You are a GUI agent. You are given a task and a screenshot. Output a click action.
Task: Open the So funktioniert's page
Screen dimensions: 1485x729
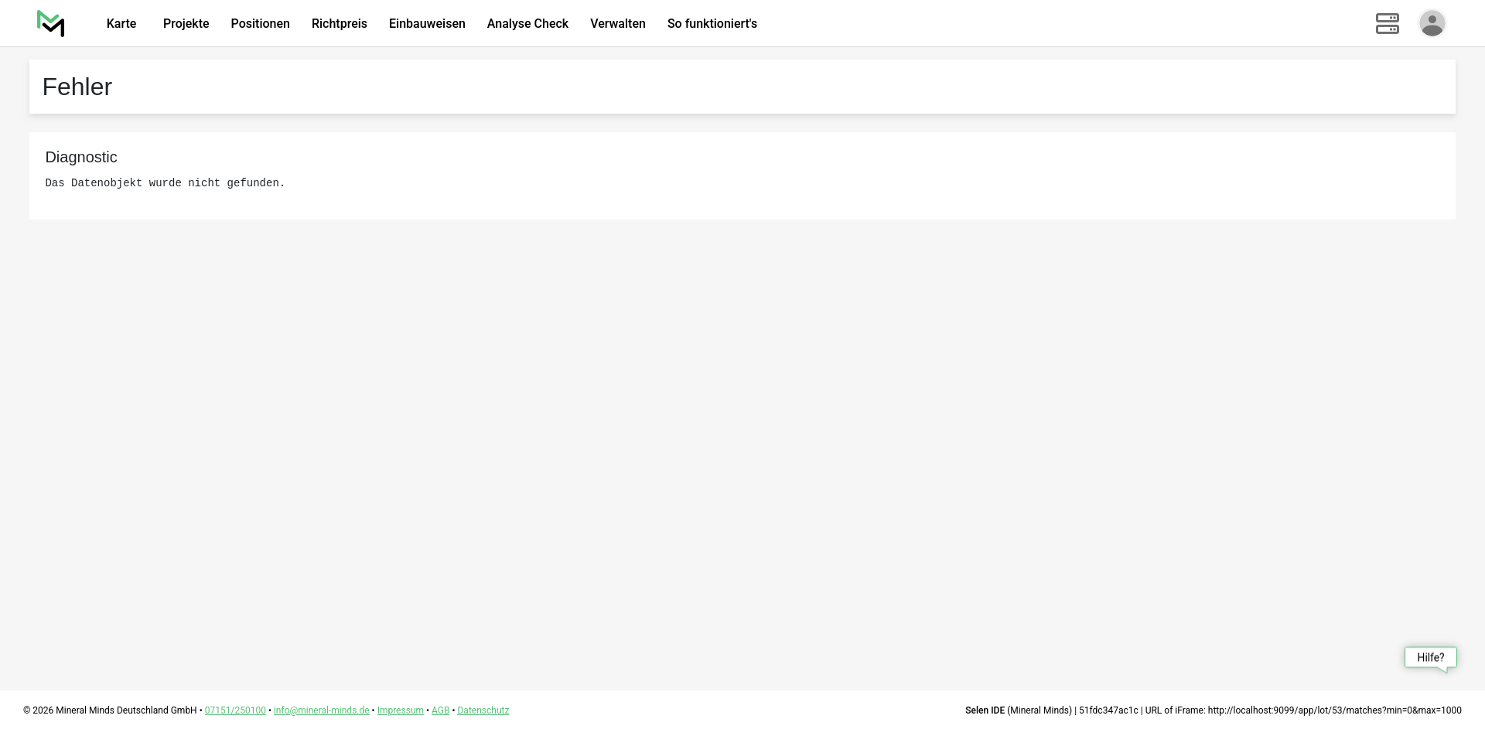712,24
